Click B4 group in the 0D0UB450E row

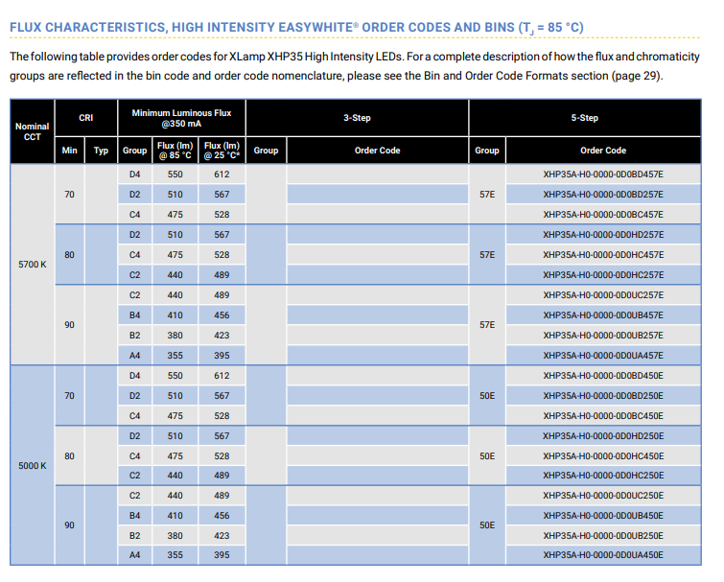click(x=135, y=516)
